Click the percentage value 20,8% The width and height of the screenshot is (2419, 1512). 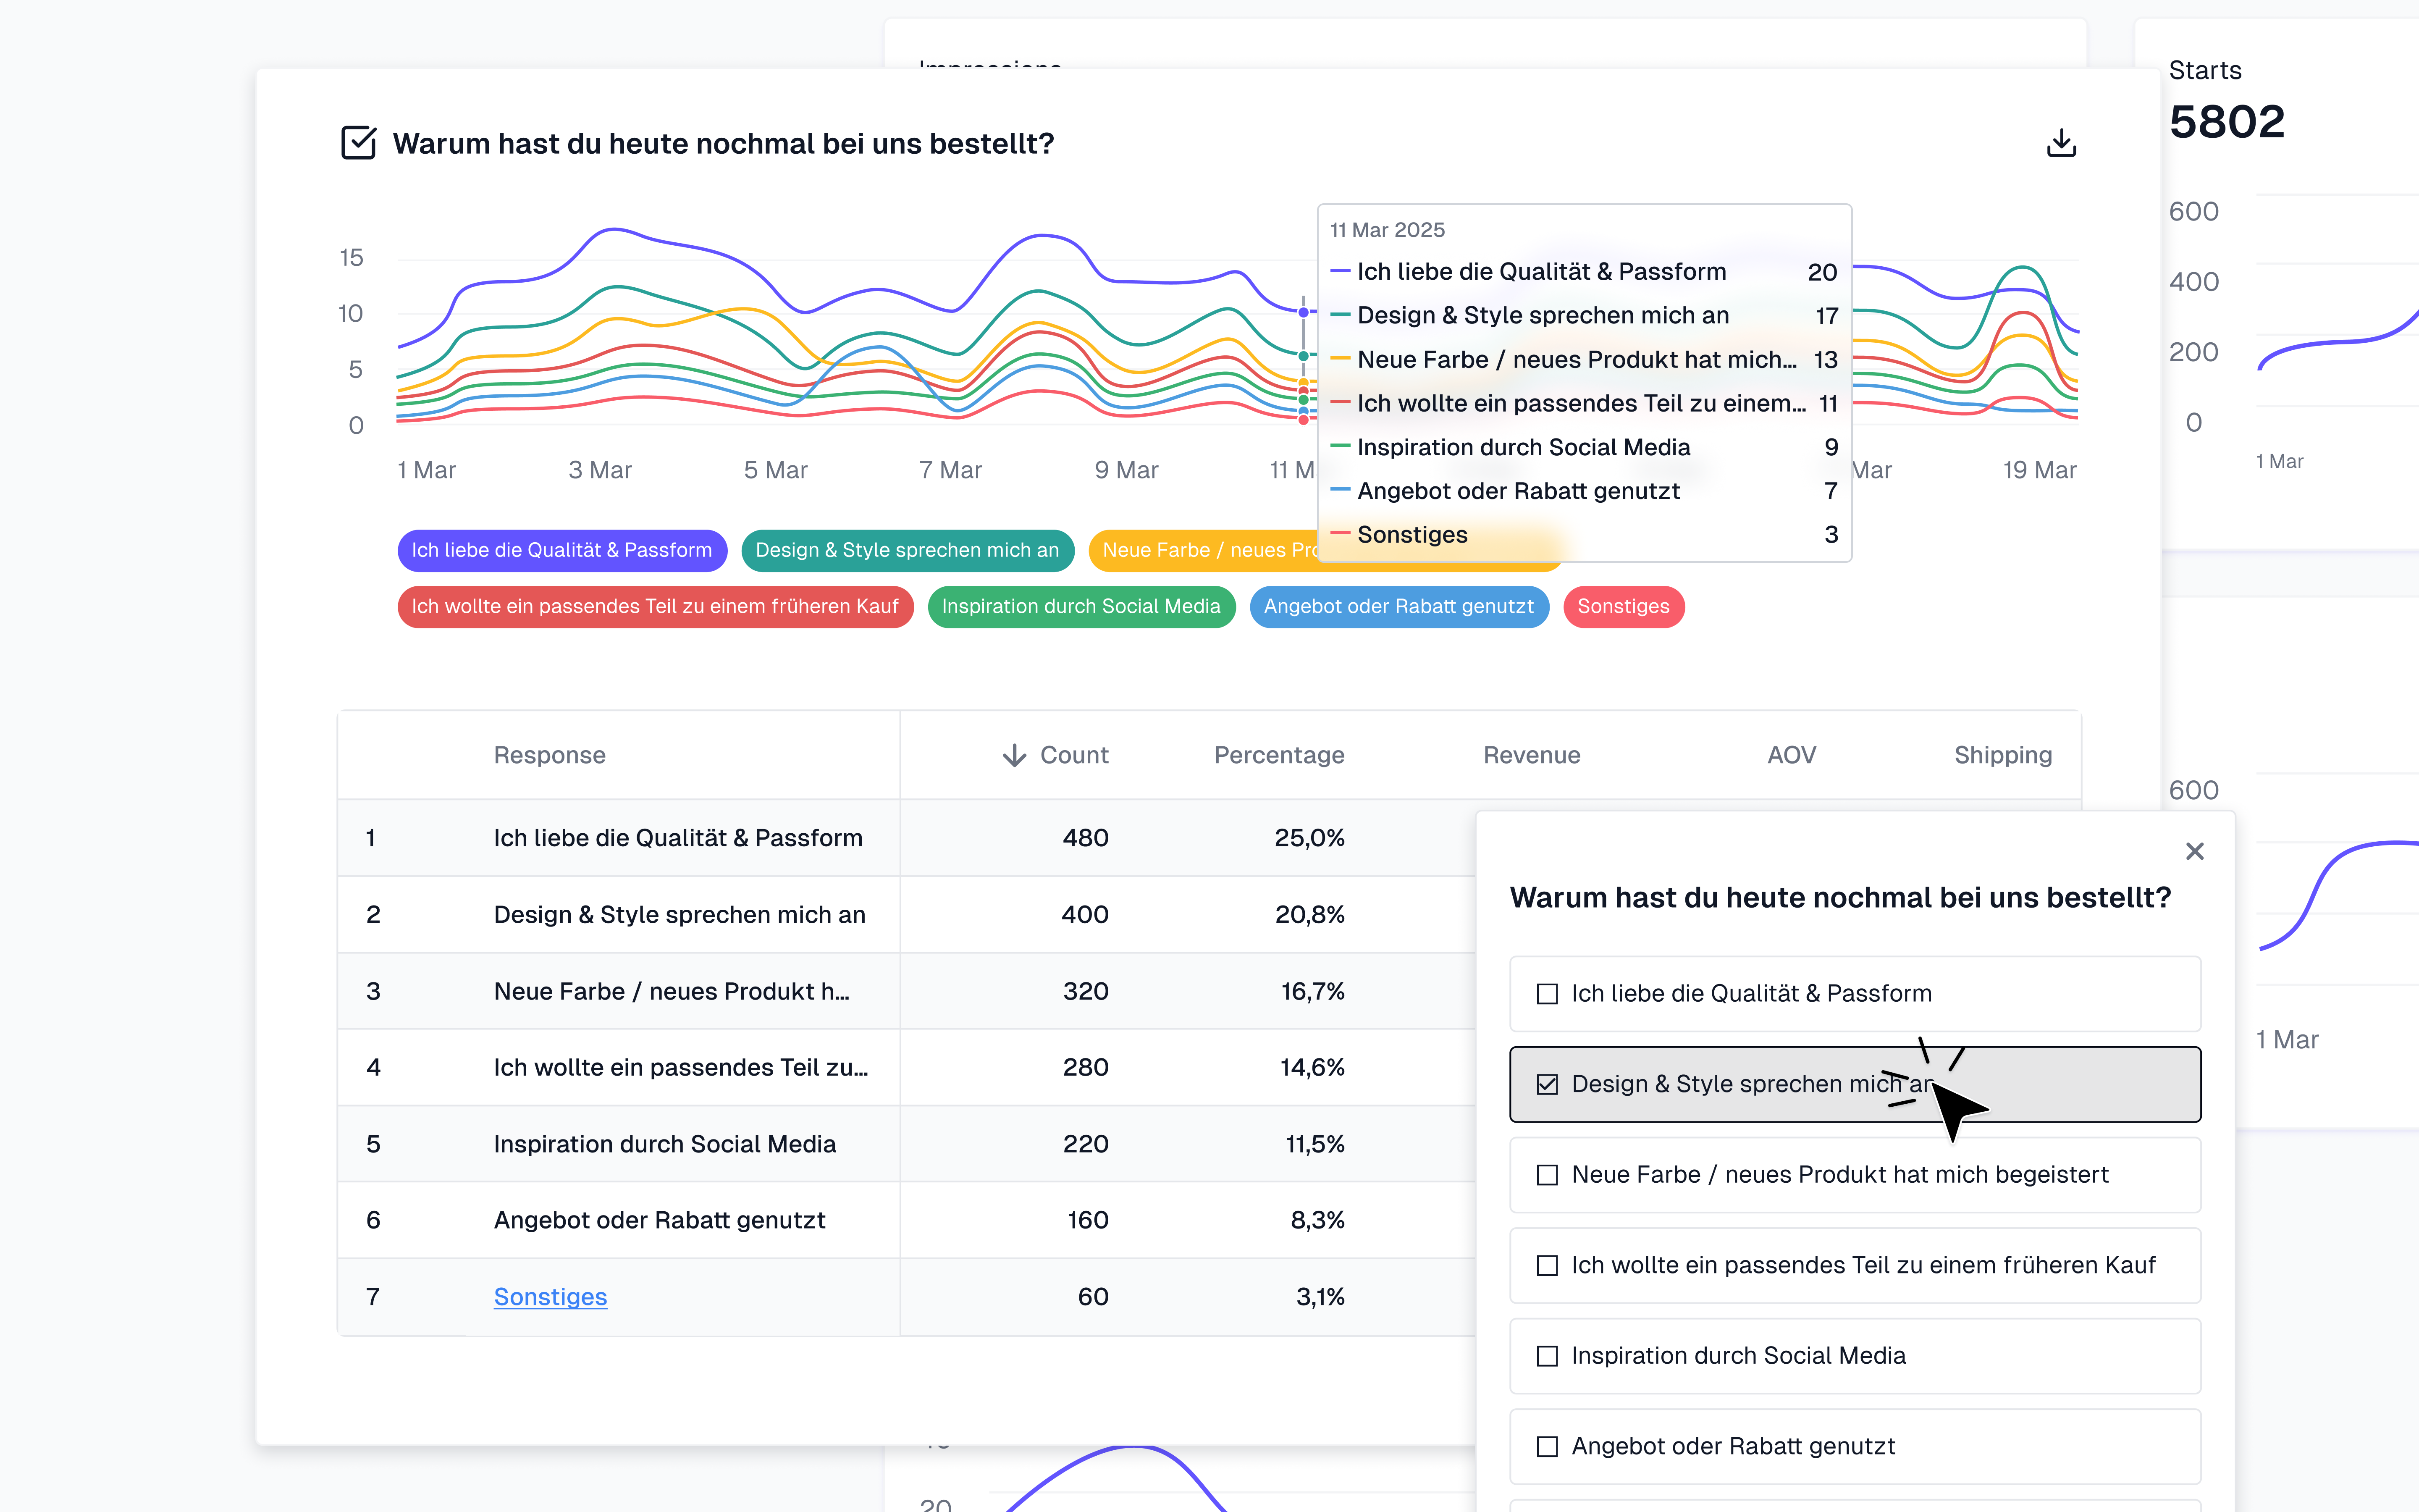(1309, 915)
